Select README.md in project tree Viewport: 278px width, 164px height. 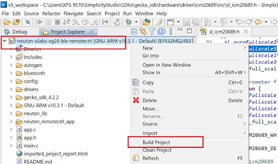click(x=35, y=161)
